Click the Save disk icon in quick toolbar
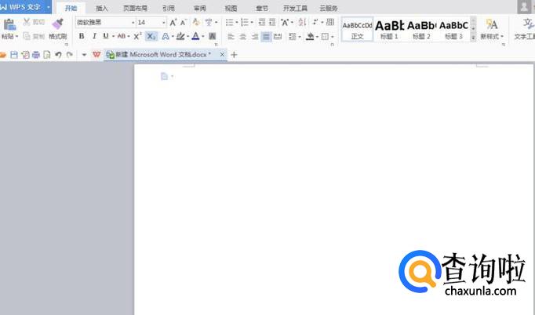535x315 pixels. click(14, 55)
